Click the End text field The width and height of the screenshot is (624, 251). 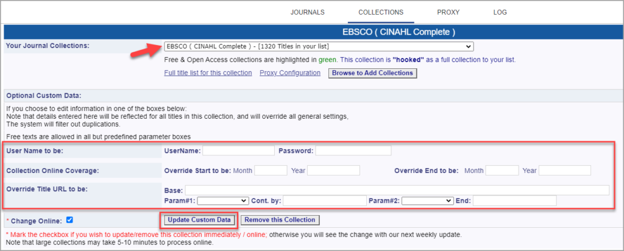tap(514, 200)
